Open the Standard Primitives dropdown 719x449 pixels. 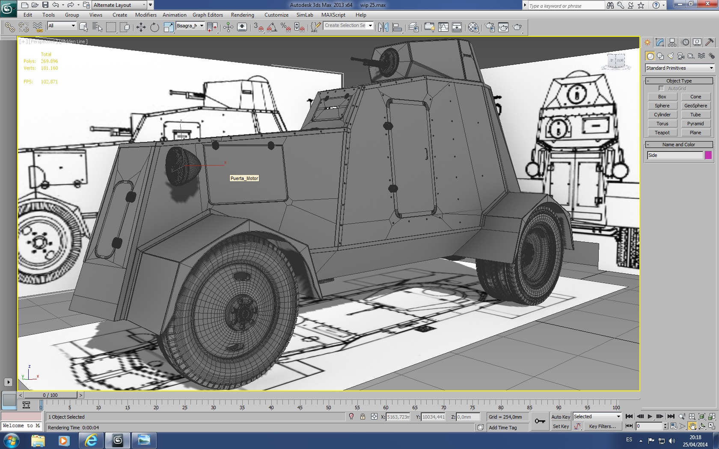[680, 68]
